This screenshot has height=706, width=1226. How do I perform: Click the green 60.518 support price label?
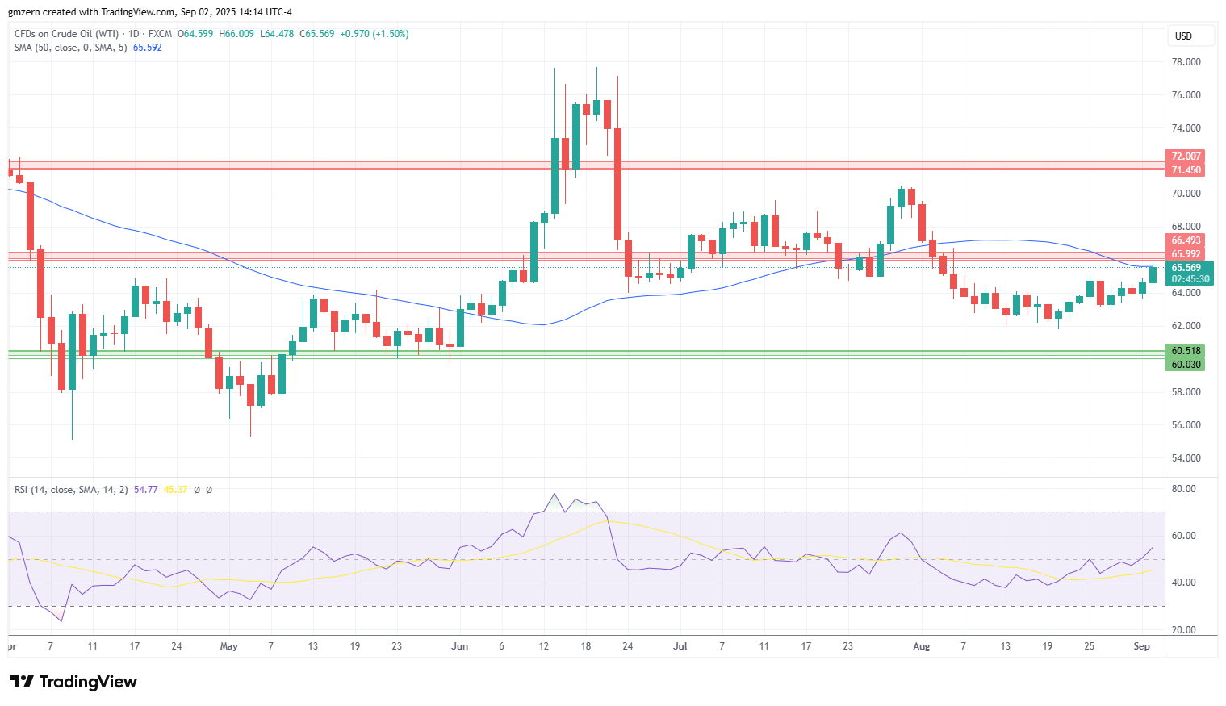[1186, 351]
